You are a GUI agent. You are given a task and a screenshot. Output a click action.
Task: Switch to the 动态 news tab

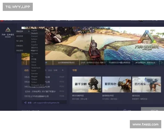26,70
